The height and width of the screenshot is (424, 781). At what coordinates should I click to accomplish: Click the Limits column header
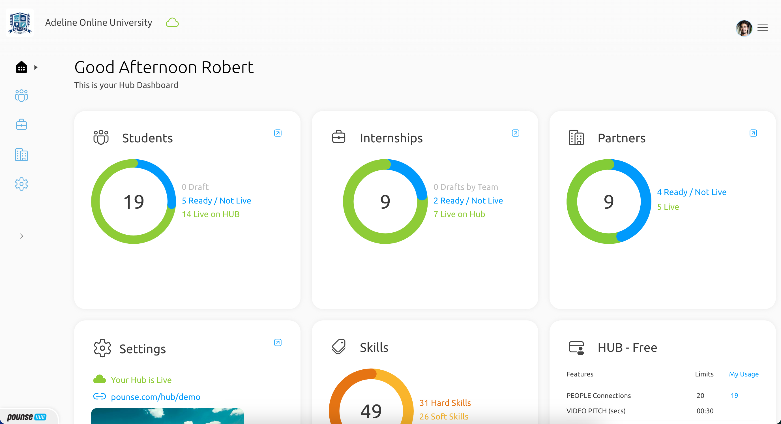[x=704, y=374]
